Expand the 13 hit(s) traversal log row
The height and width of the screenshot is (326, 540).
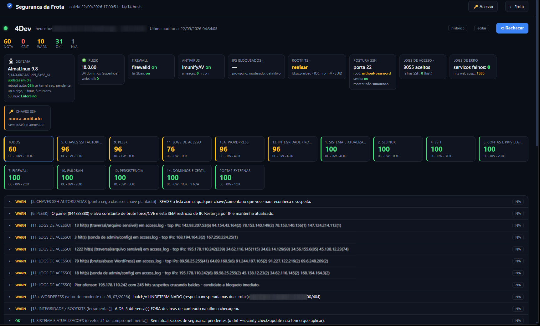coord(266,225)
